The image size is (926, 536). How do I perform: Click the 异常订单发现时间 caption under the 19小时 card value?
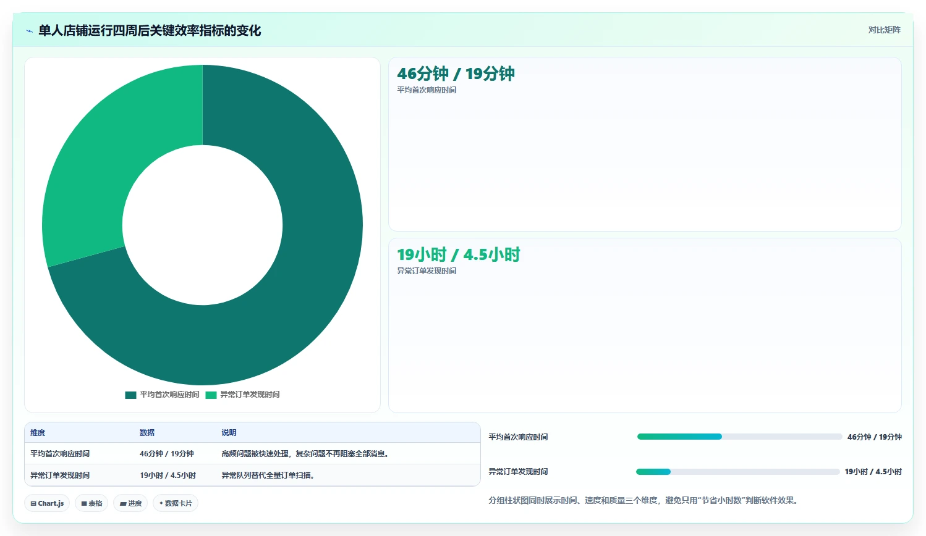click(x=427, y=271)
